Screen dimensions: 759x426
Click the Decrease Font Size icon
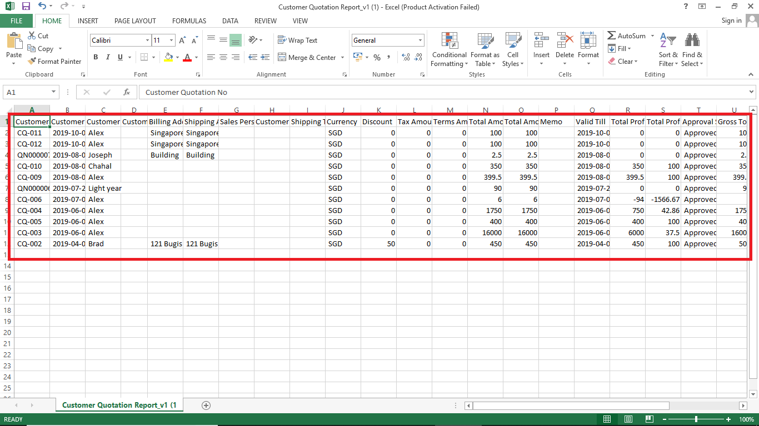(194, 40)
